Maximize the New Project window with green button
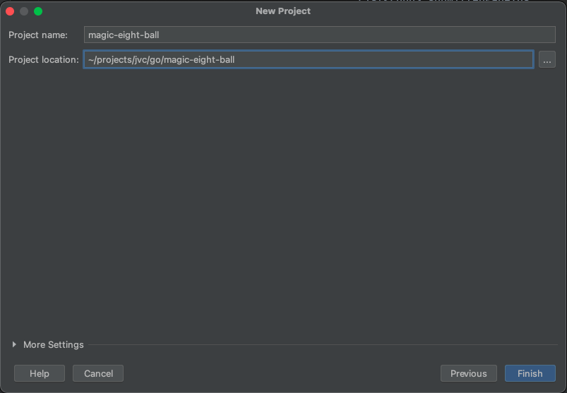 [x=38, y=11]
